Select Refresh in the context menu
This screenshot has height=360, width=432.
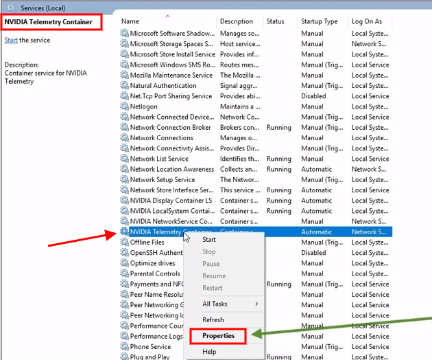213,319
